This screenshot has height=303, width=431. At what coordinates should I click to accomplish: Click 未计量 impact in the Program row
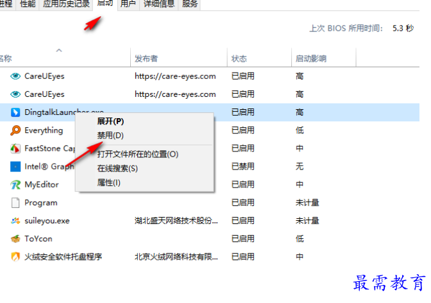[307, 203]
